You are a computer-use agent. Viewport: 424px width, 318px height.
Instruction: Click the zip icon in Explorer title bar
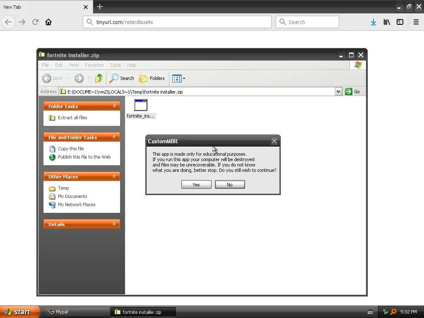pyautogui.click(x=42, y=55)
